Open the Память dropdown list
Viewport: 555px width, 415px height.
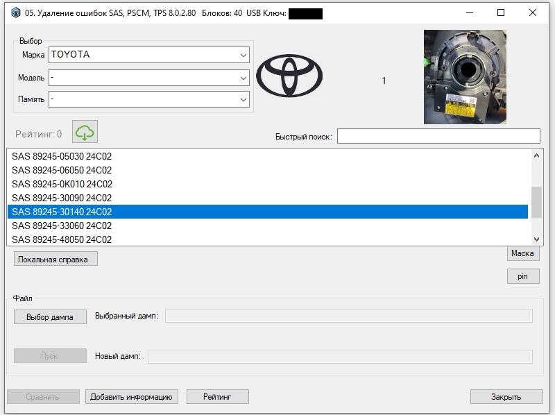click(149, 99)
